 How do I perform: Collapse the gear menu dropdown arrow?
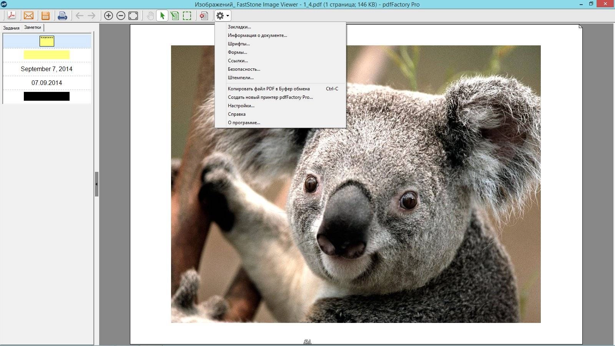click(228, 16)
